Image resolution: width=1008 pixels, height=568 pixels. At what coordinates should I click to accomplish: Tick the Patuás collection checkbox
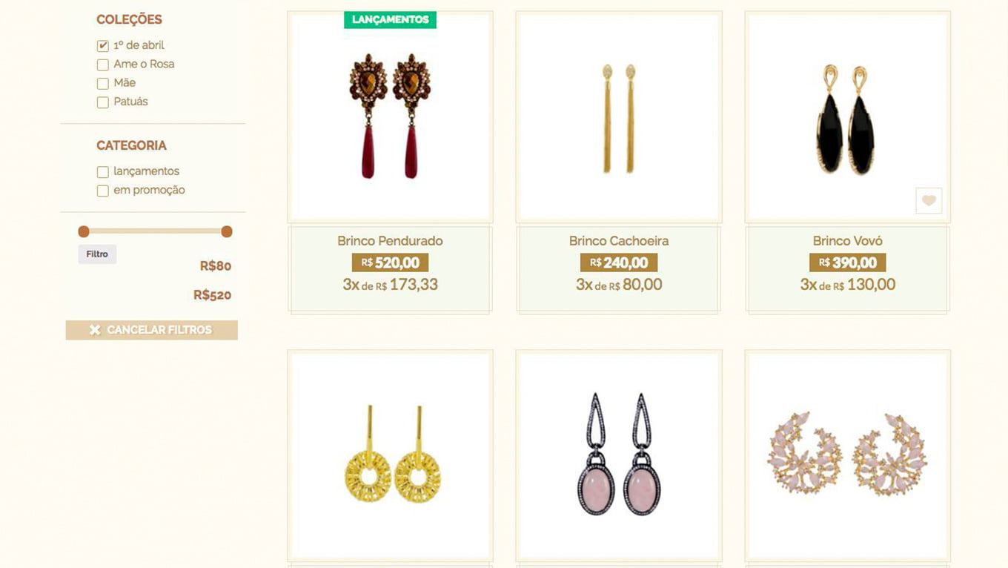[103, 103]
